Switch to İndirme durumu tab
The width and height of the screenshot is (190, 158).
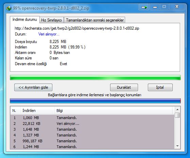coord(25,19)
